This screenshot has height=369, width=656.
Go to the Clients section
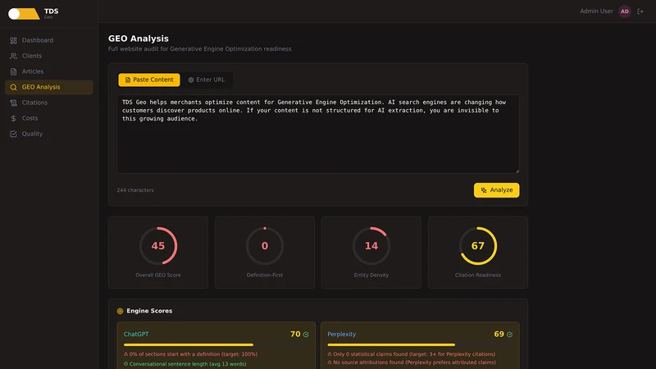[x=49, y=56]
